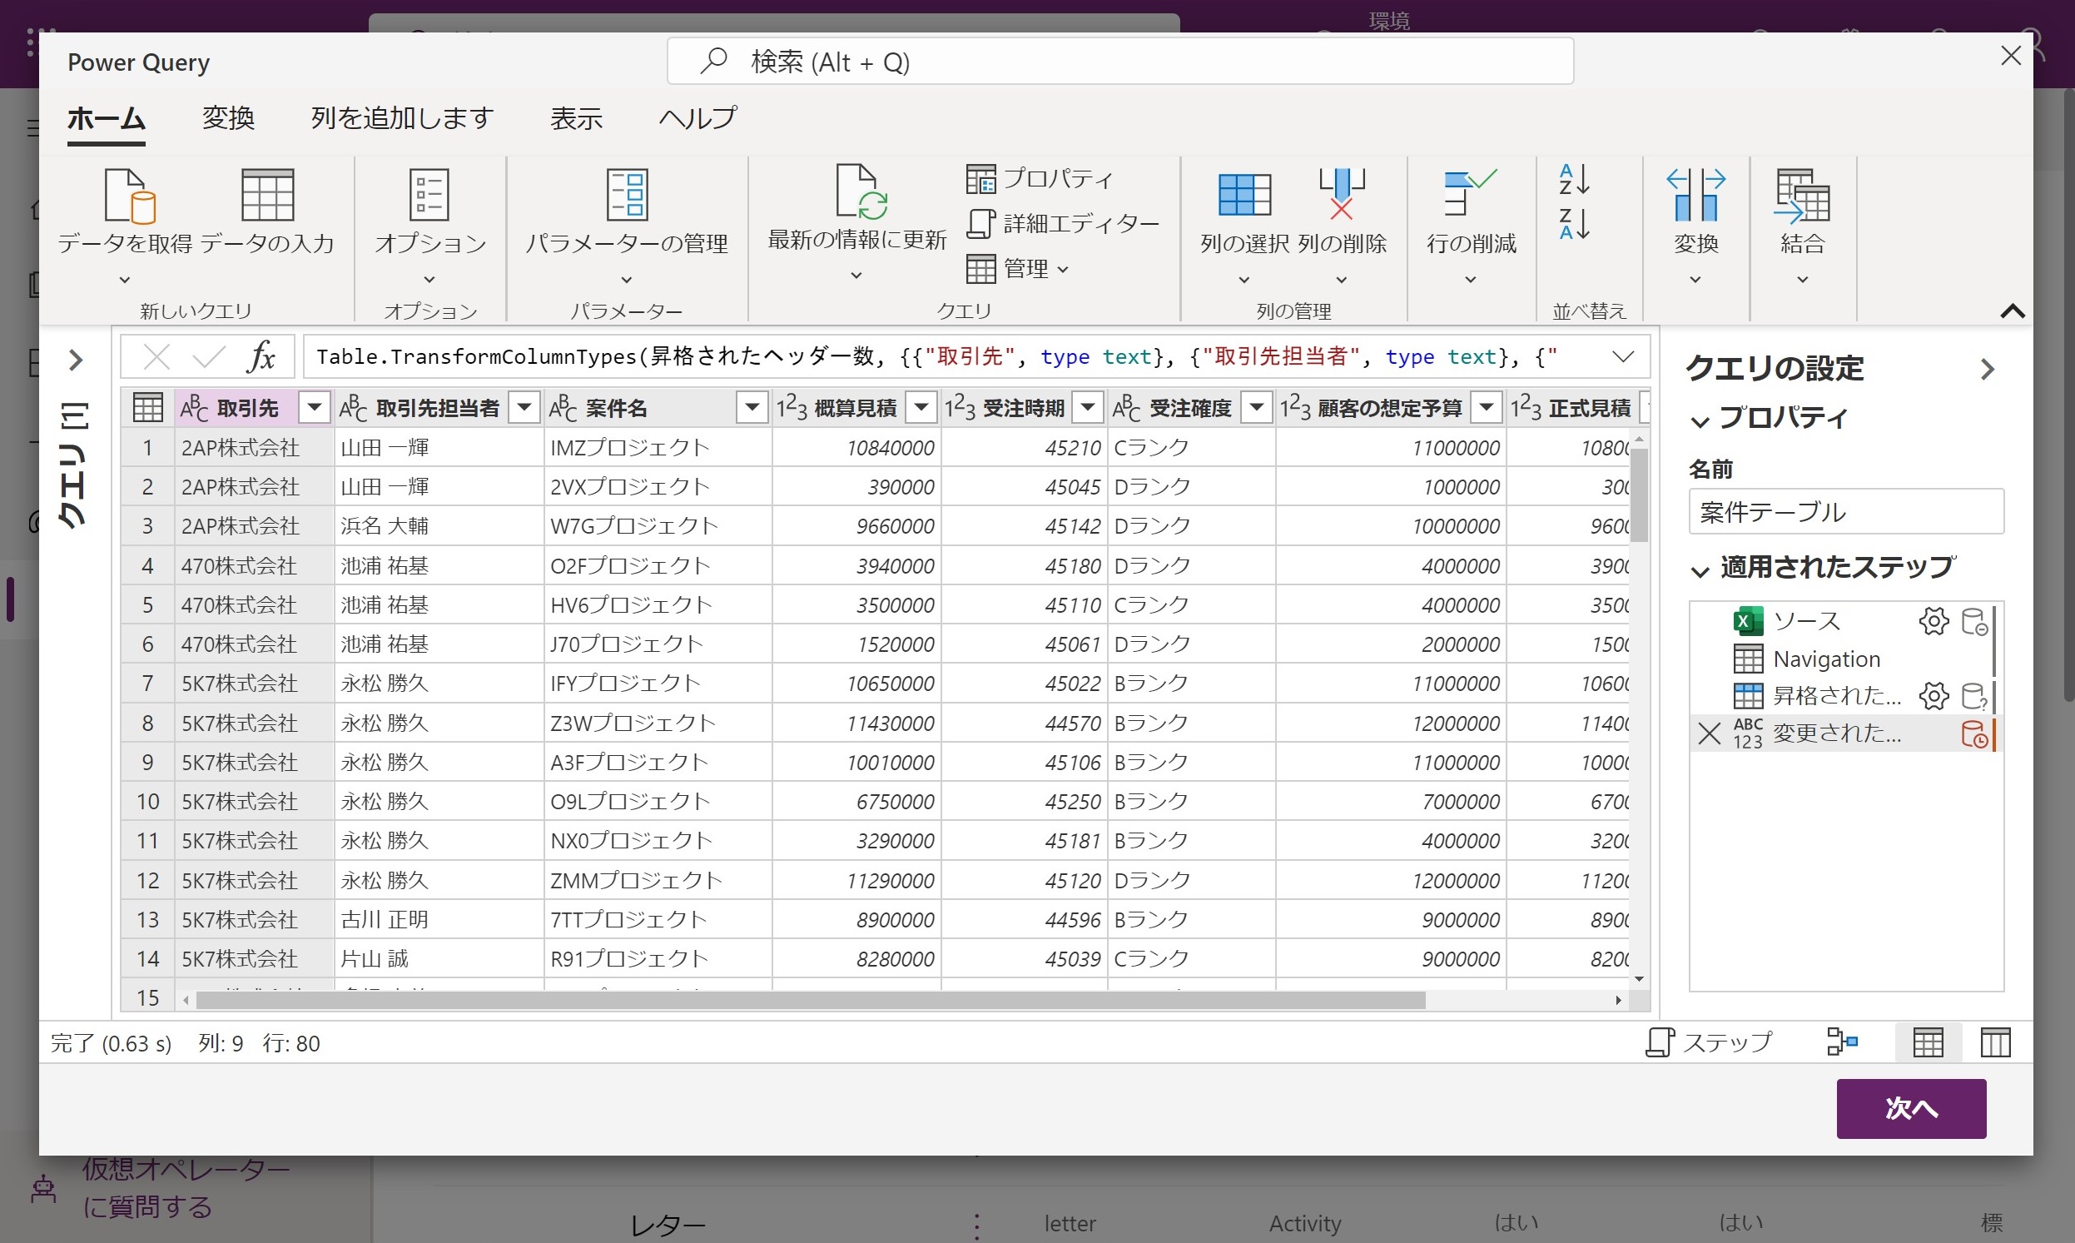This screenshot has height=1243, width=2075.
Task: Expand the formula bar with its chevron
Action: click(x=1623, y=356)
